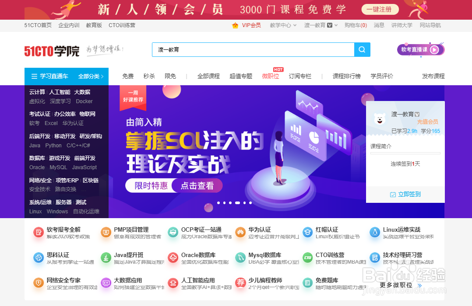
Task: Open the 学员评价 navigation tab
Action: [x=382, y=76]
